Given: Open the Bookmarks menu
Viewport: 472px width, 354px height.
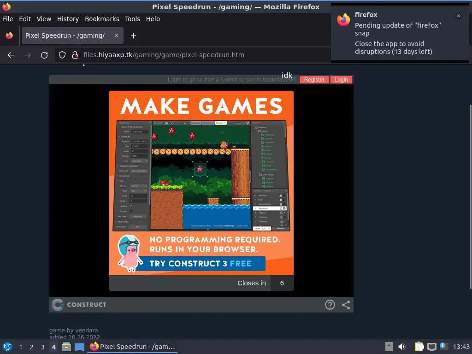Looking at the screenshot, I should pos(102,19).
